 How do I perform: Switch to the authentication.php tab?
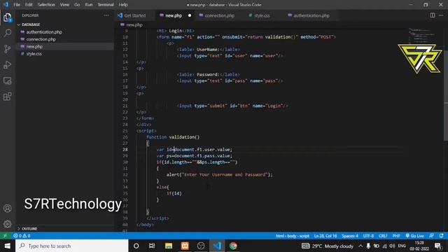(311, 15)
